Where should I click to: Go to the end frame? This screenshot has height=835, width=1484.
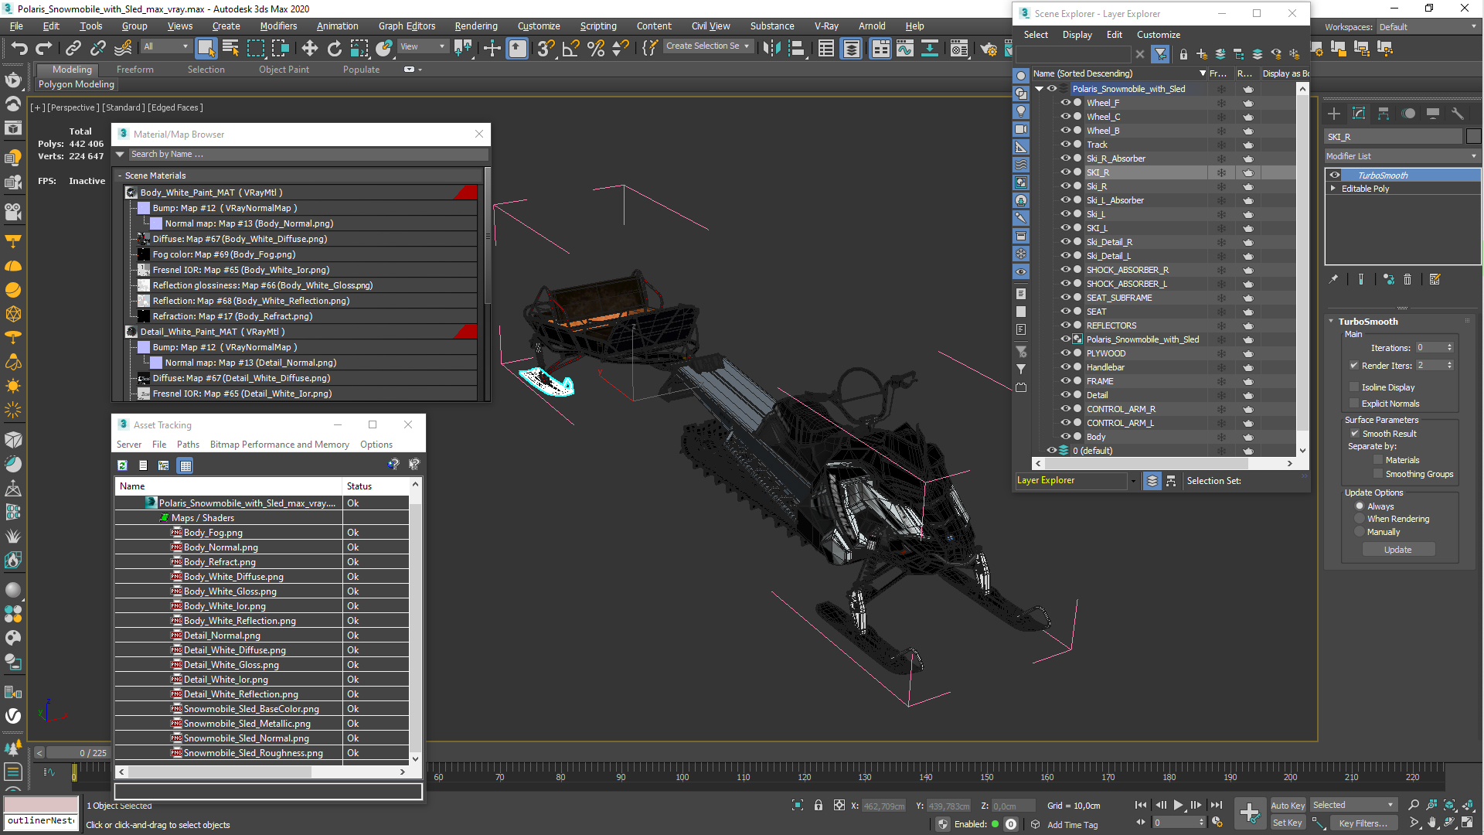(1217, 805)
